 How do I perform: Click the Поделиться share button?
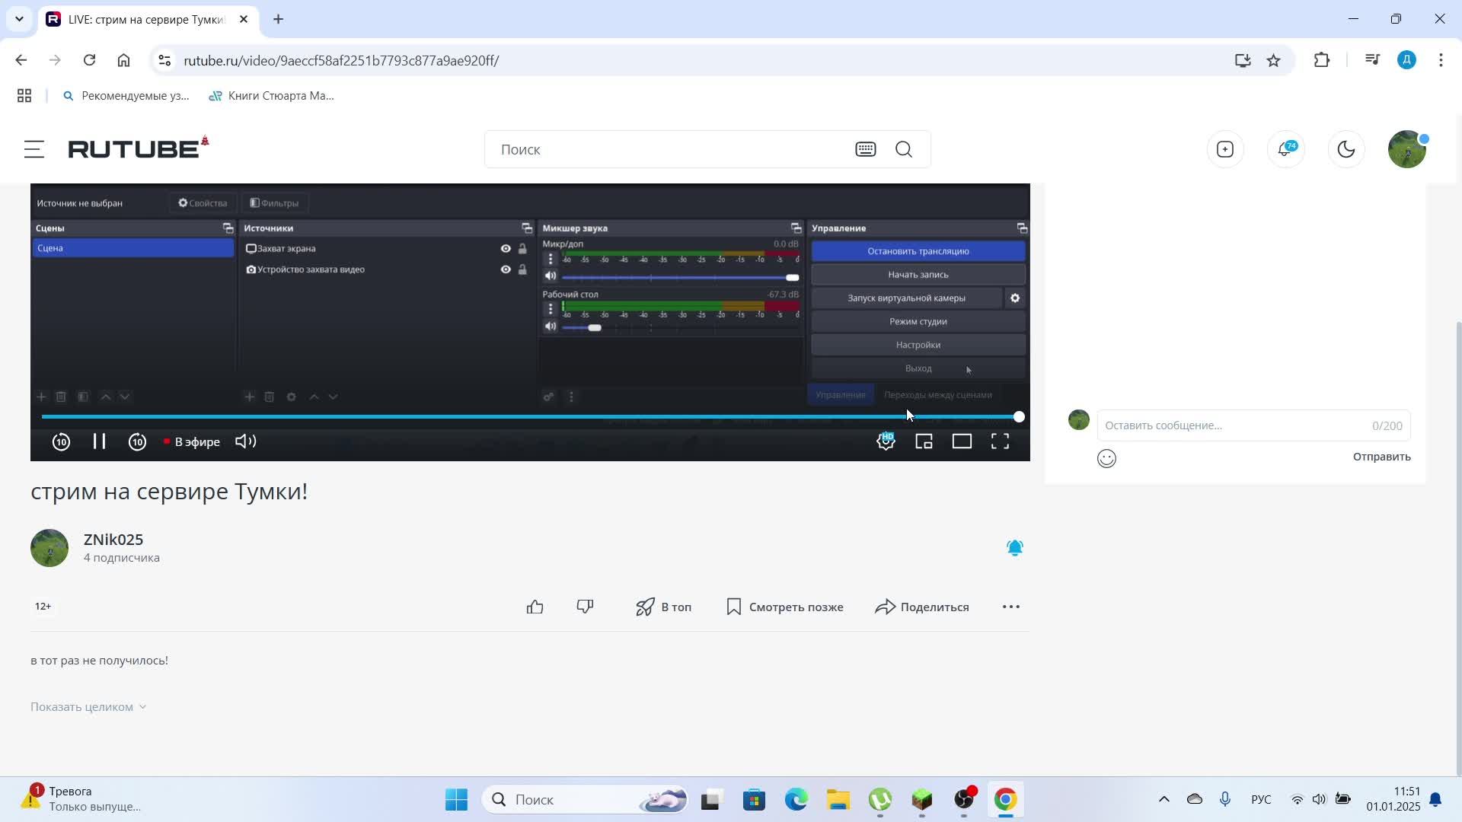click(922, 607)
